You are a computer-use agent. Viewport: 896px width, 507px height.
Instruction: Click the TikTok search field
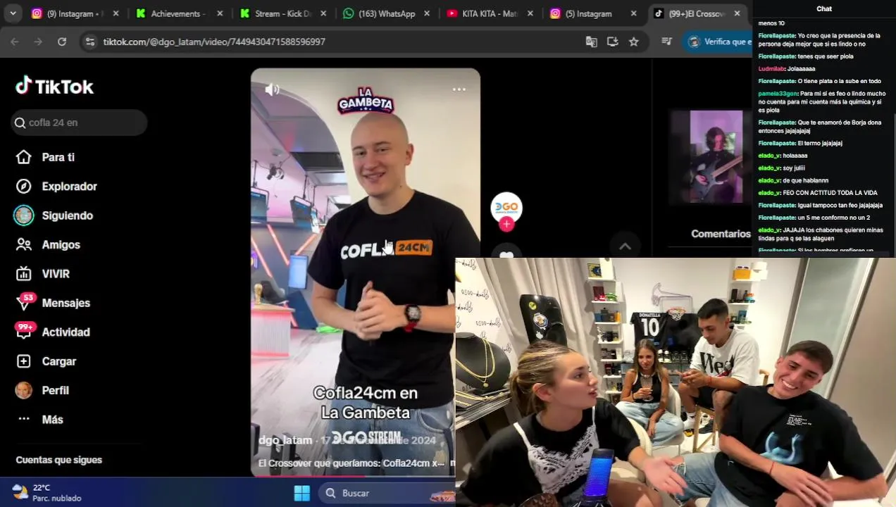(79, 123)
